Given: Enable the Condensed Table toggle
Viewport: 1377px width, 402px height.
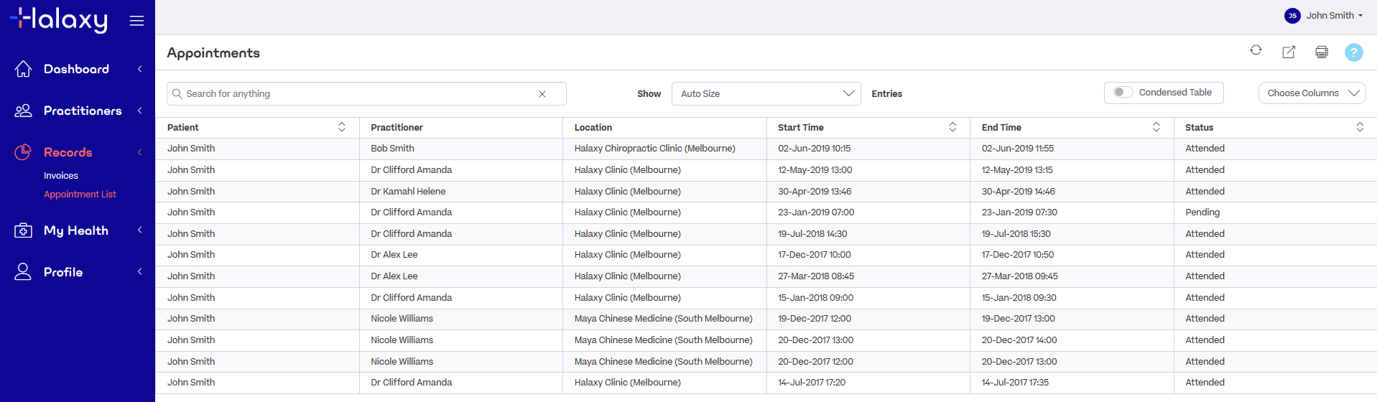Looking at the screenshot, I should coord(1123,93).
